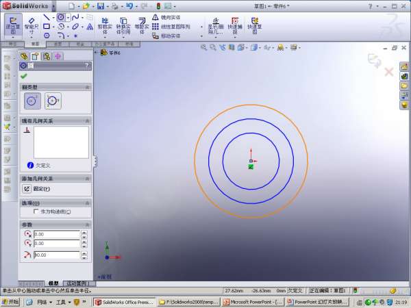
Task: Click the Exit Sketch (退出草图) button
Action: tap(13, 25)
